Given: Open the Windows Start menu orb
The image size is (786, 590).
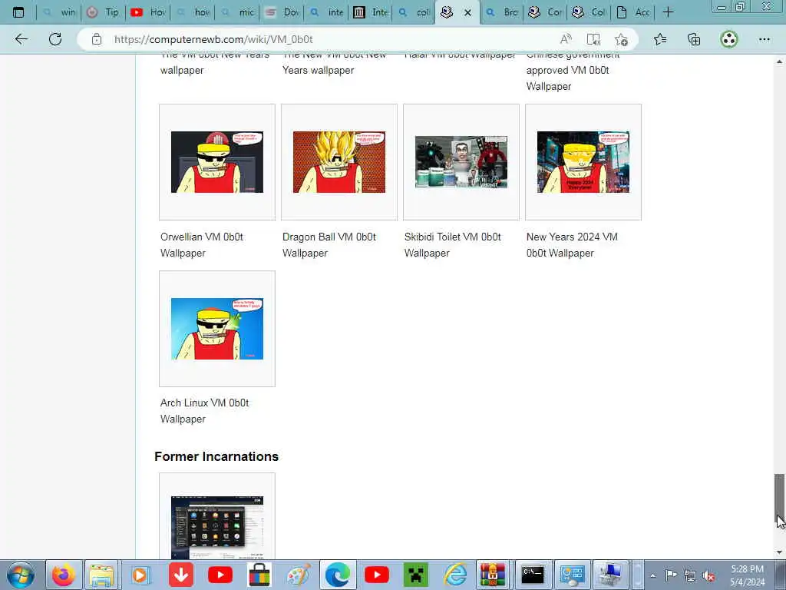Looking at the screenshot, I should click(21, 575).
